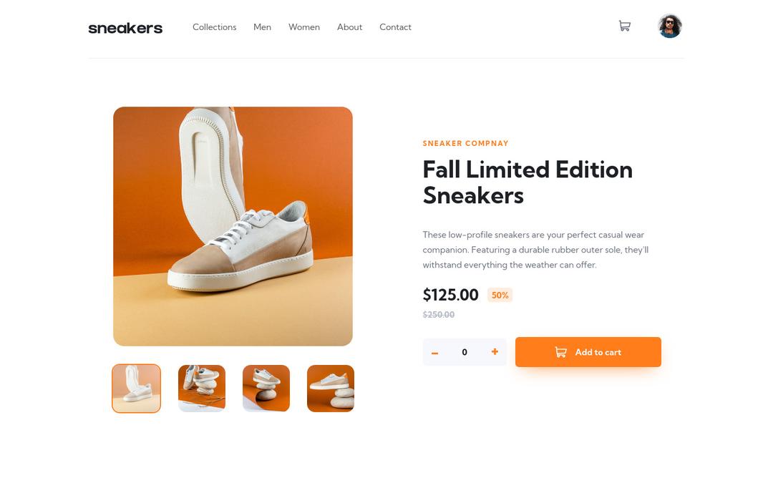Show the second sneaker thumbnail image

[202, 389]
